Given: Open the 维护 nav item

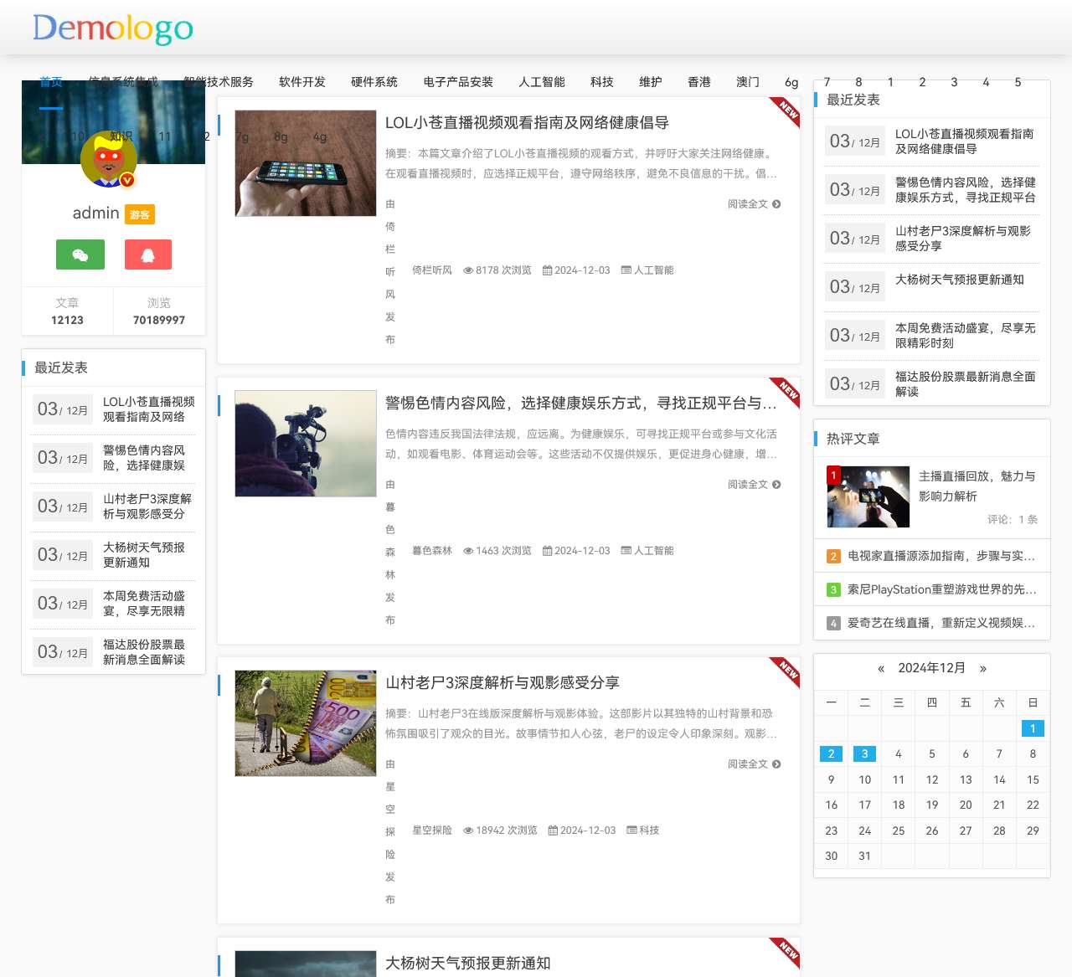Looking at the screenshot, I should [651, 82].
